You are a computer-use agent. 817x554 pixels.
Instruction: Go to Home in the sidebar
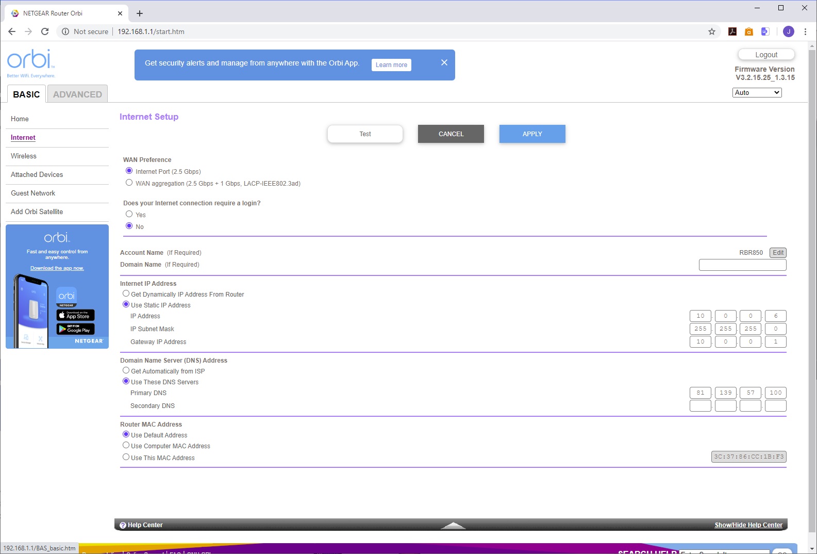point(20,119)
